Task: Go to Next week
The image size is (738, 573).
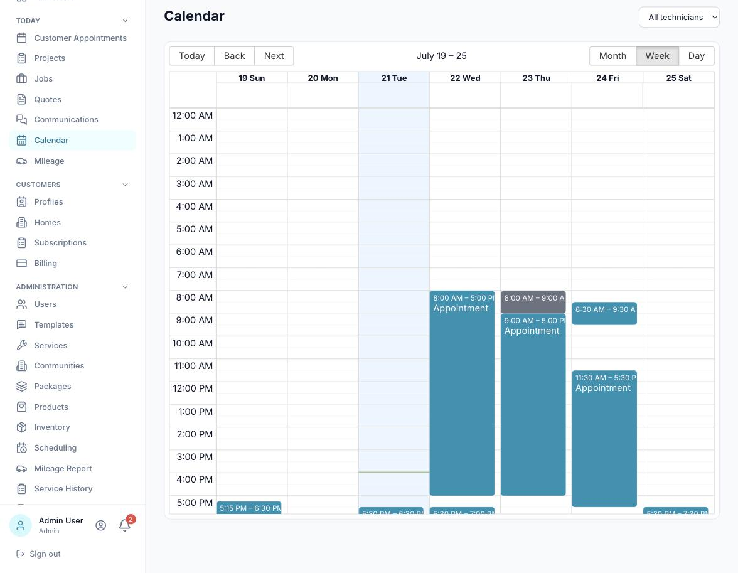Action: pos(274,56)
